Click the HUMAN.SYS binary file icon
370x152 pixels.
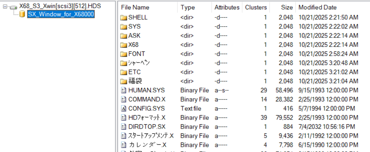pos(123,90)
